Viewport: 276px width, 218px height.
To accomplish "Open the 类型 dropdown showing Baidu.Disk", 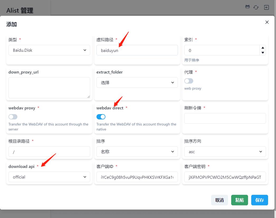I will click(49, 50).
